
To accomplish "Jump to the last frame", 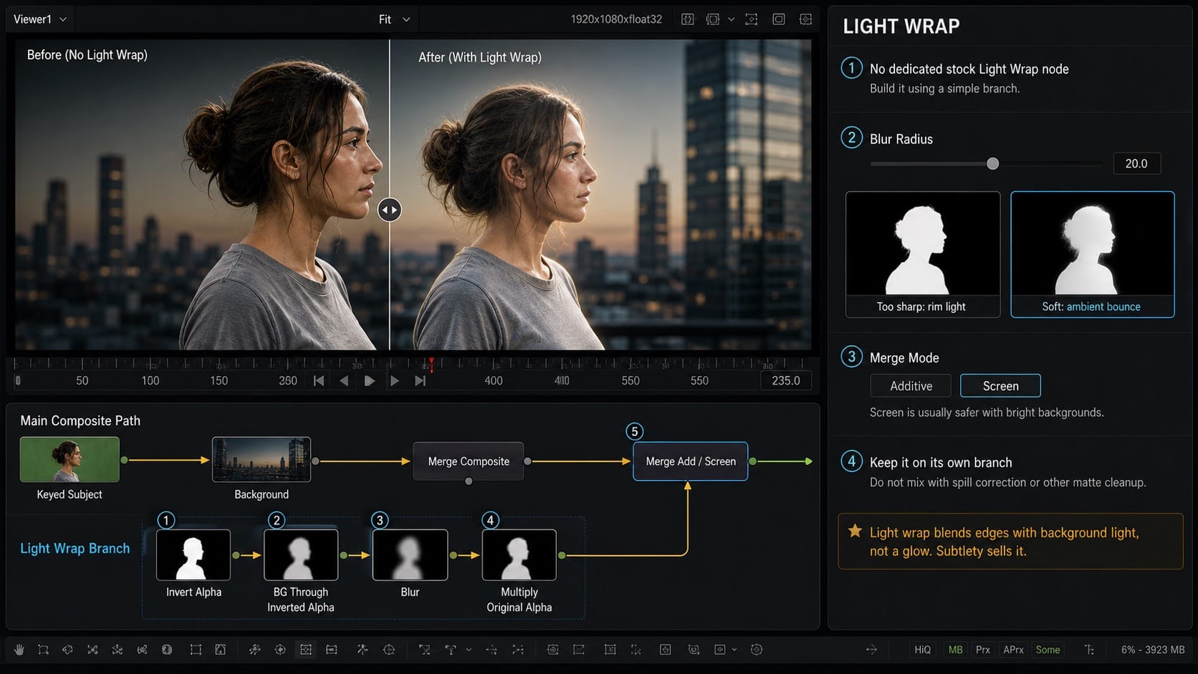I will point(420,381).
